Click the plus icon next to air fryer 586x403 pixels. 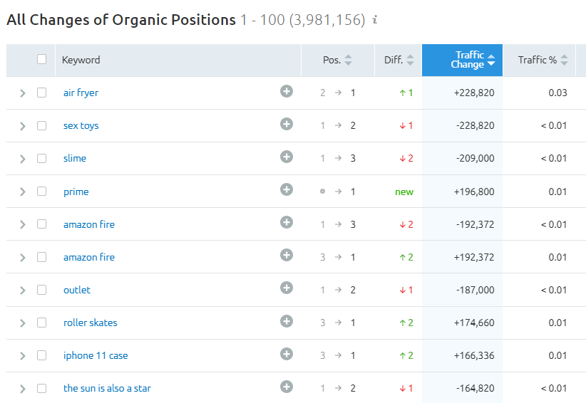click(287, 91)
